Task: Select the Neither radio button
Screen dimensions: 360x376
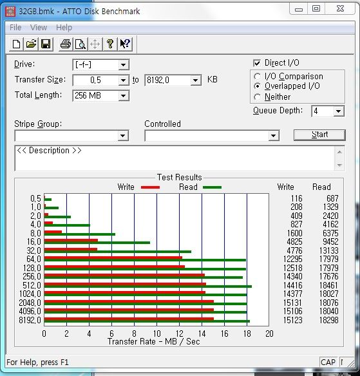Action: pos(257,97)
